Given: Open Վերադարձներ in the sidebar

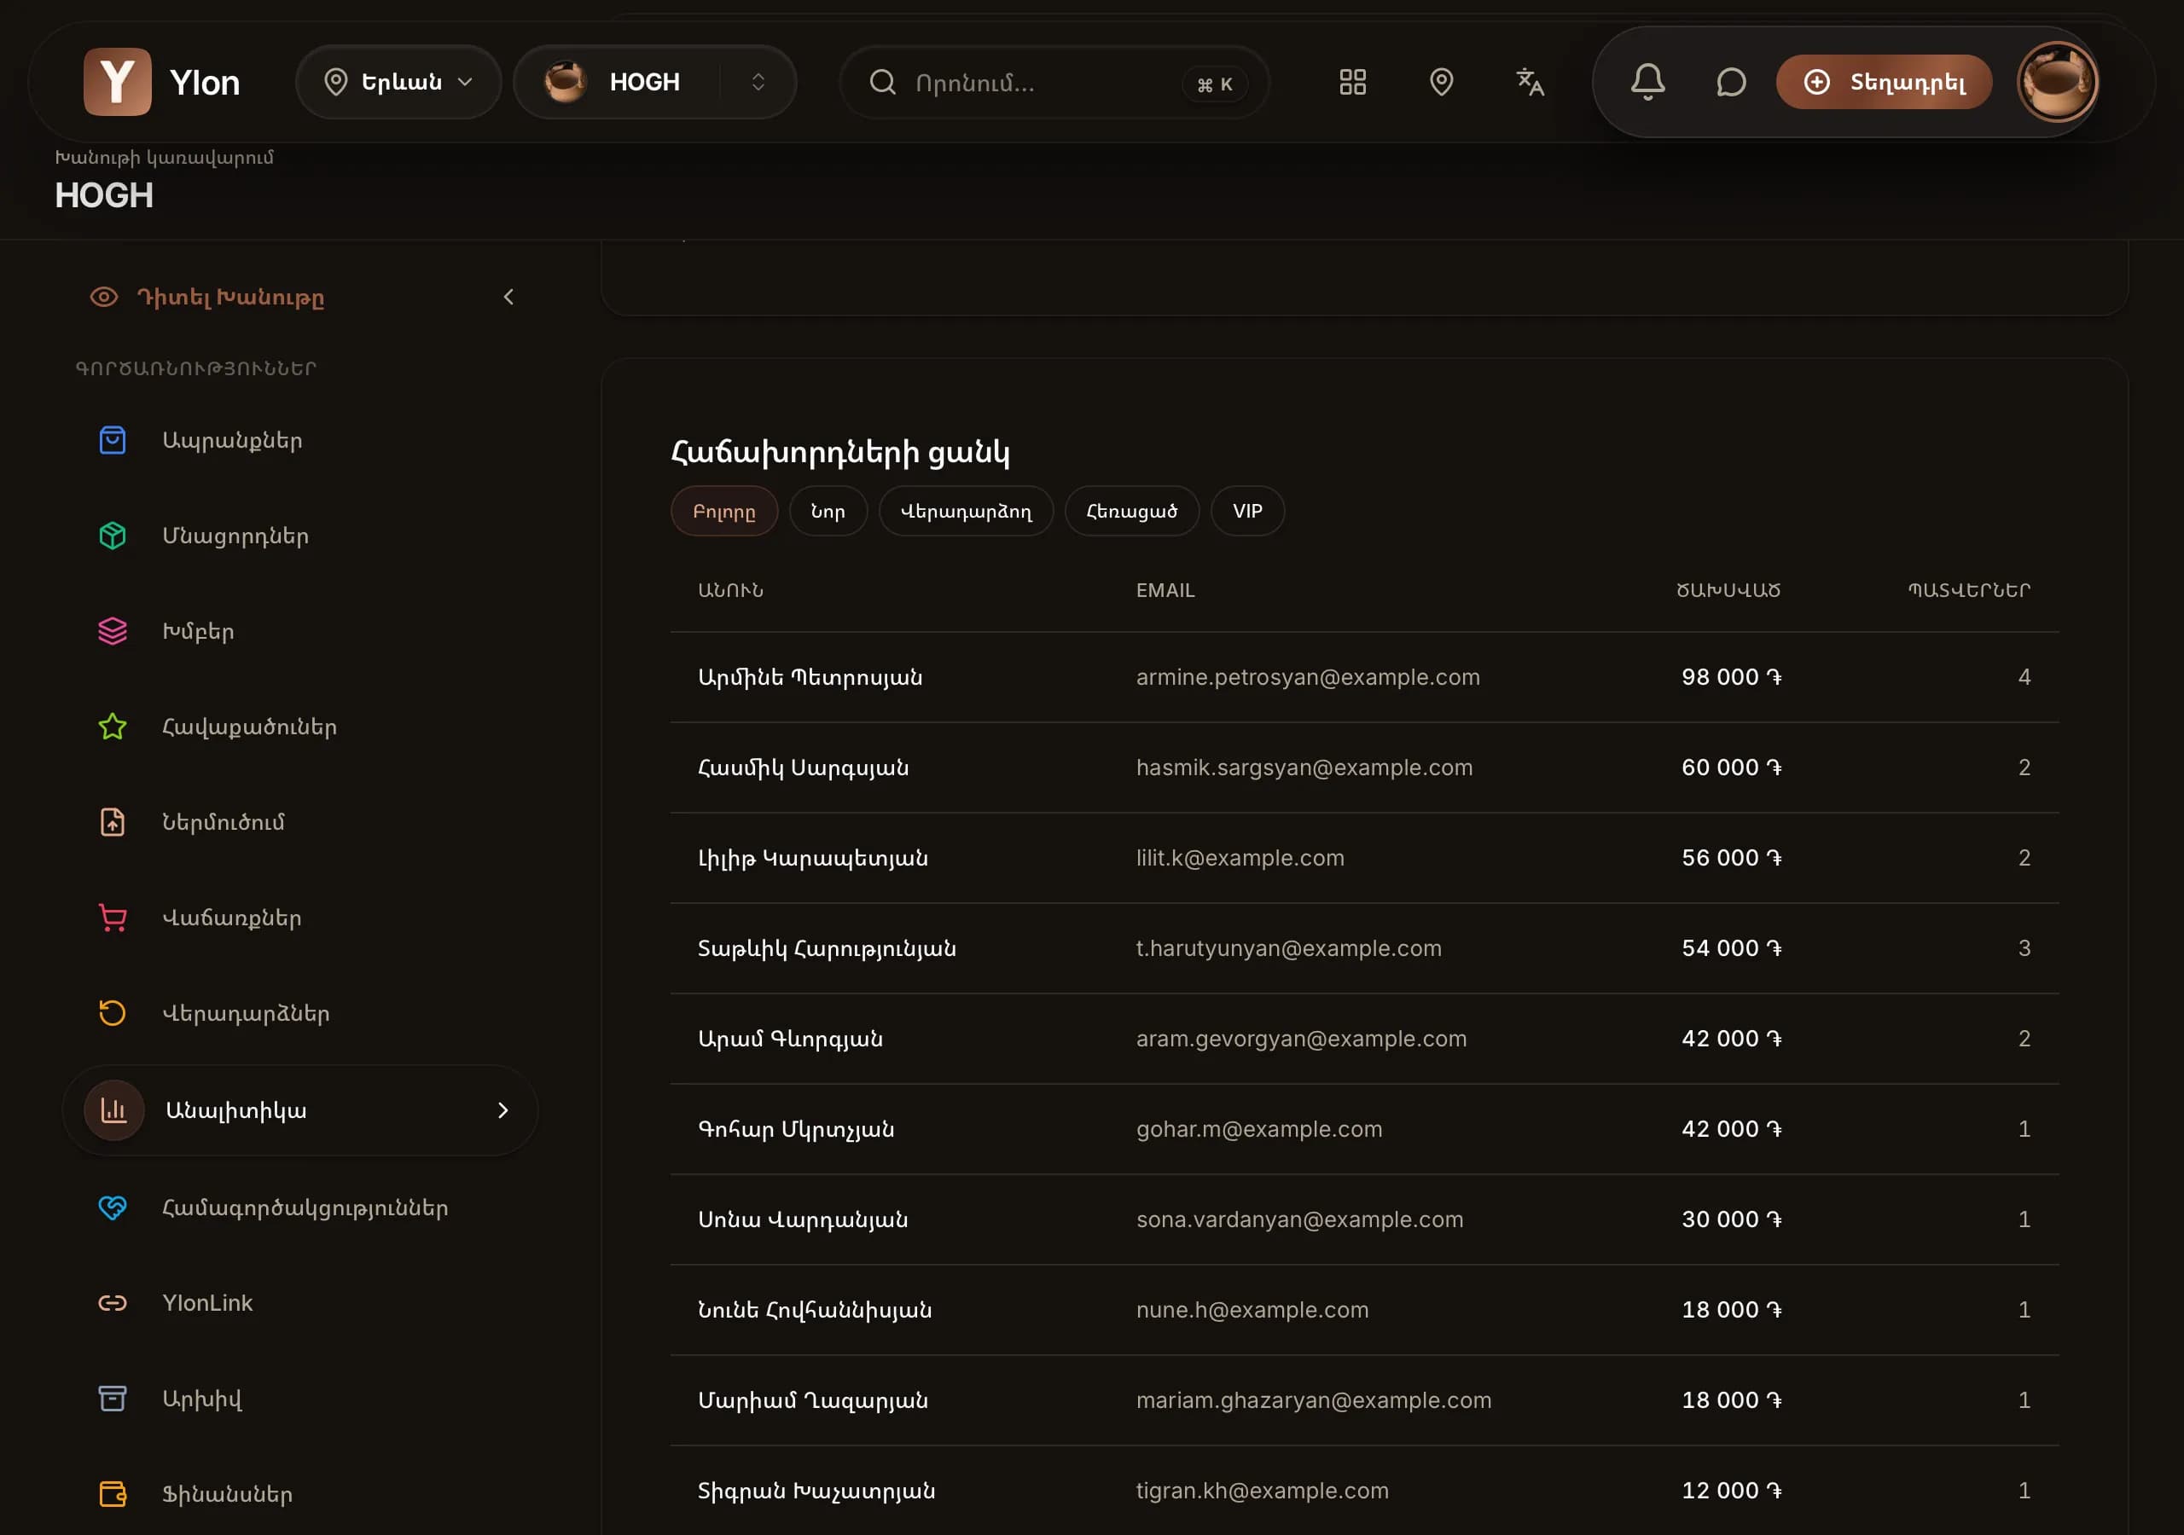Looking at the screenshot, I should pyautogui.click(x=299, y=1013).
